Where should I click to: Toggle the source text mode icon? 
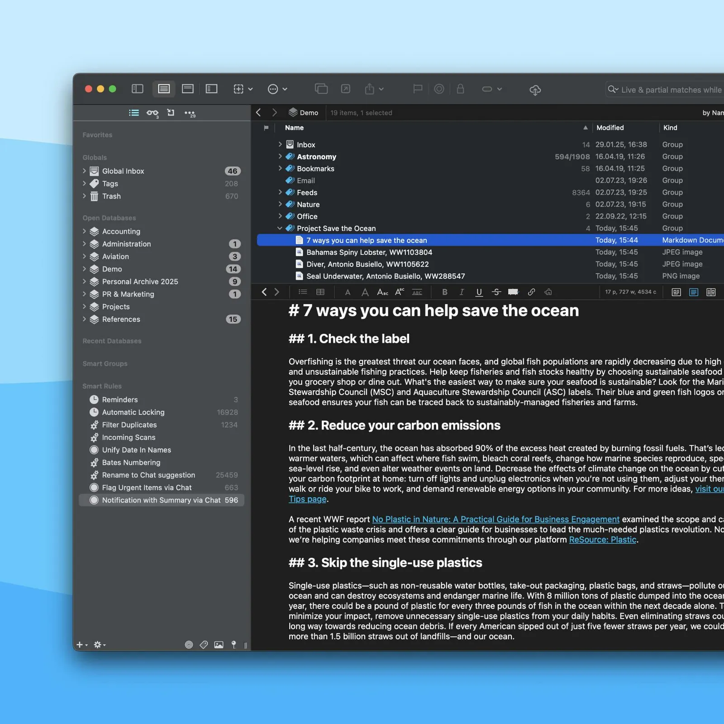693,292
